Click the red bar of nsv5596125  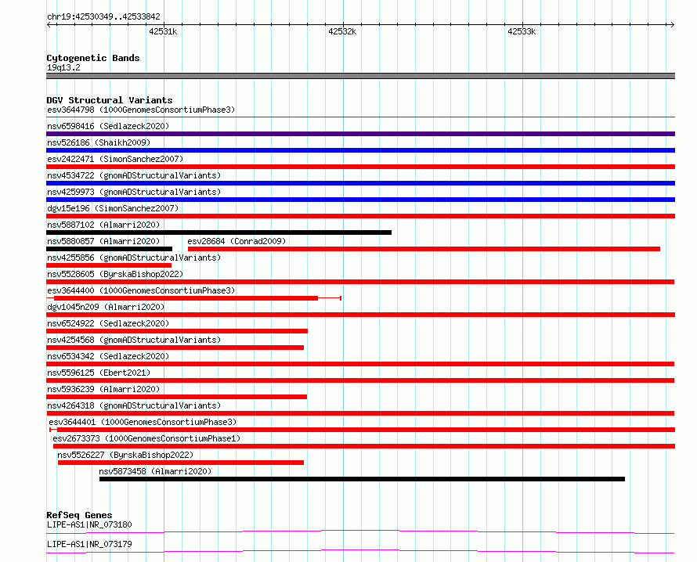coord(360,380)
